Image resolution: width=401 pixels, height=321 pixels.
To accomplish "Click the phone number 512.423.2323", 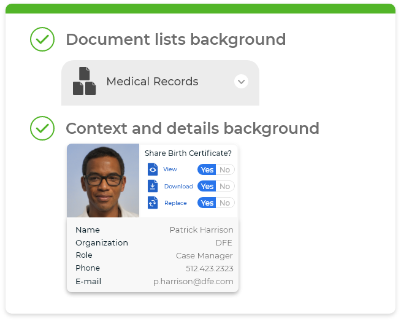I will pos(209,269).
